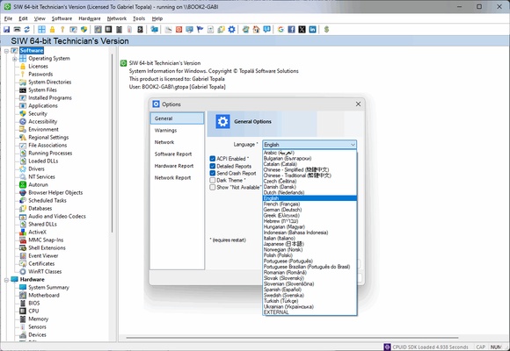Select System Summary under Hardware

(48, 287)
